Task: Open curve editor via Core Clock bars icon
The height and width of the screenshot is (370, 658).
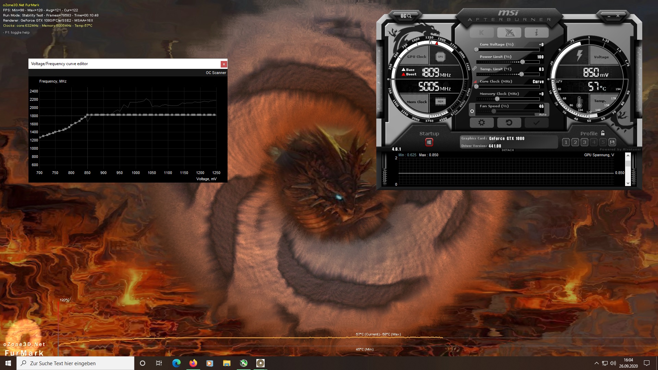Action: pyautogui.click(x=475, y=82)
